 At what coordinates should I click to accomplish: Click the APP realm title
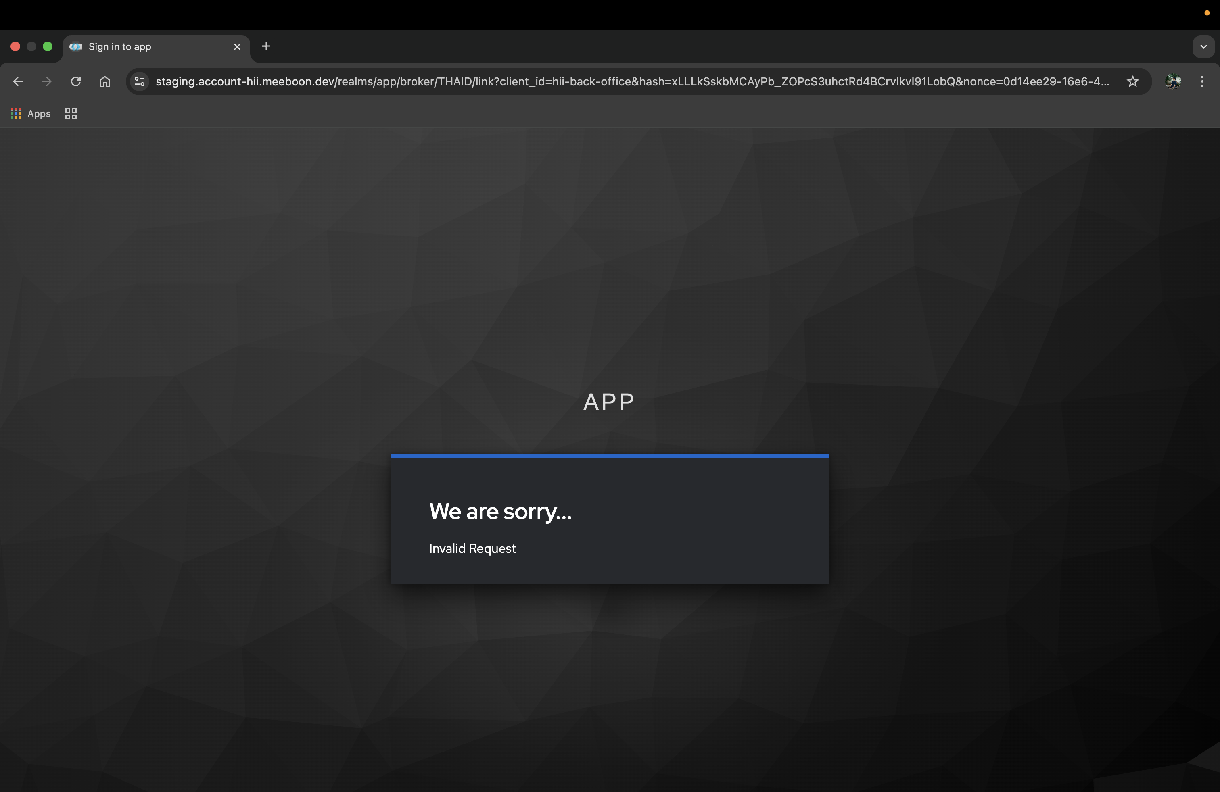tap(609, 402)
